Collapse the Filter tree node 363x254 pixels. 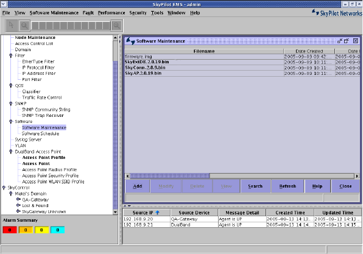point(11,55)
